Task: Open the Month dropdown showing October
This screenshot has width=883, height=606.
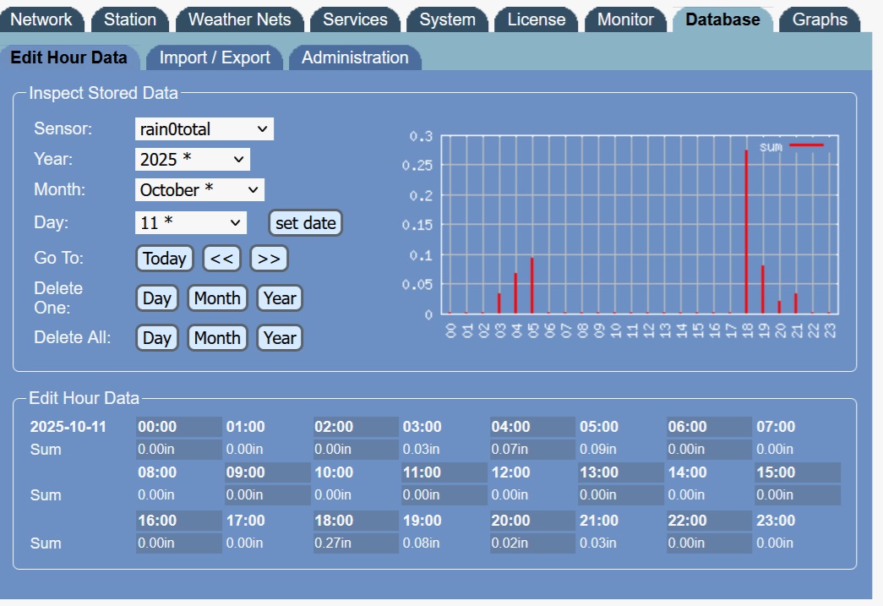Action: point(199,190)
